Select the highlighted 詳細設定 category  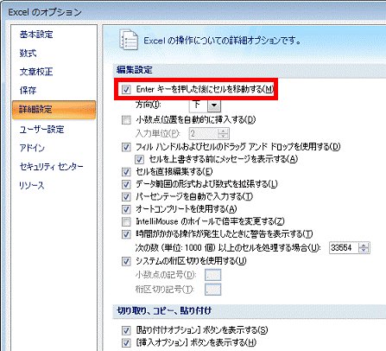(x=54, y=110)
